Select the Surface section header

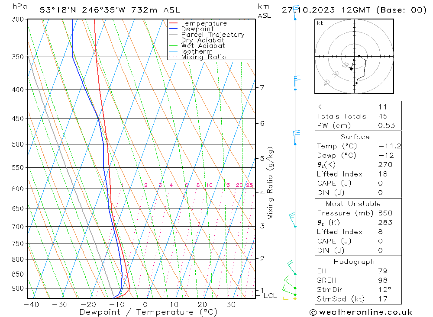(355, 137)
